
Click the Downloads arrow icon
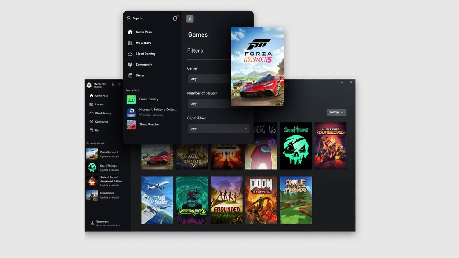92,223
